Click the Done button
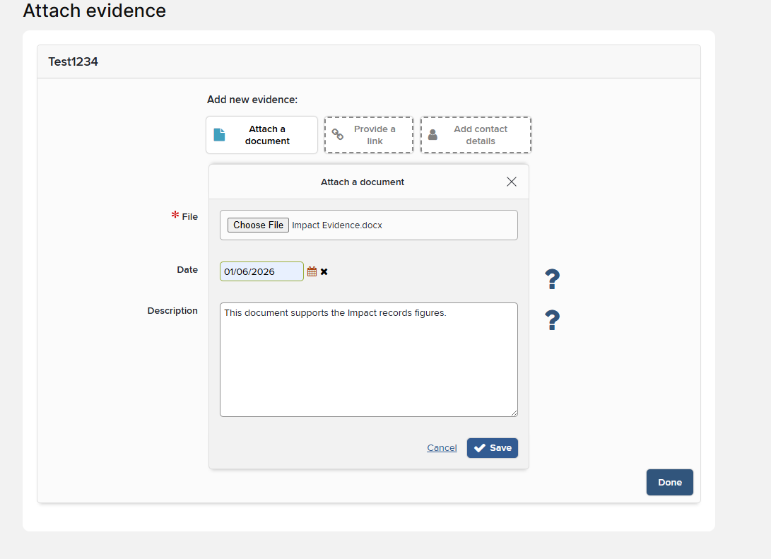Screen dimensions: 771x559 click(670, 482)
